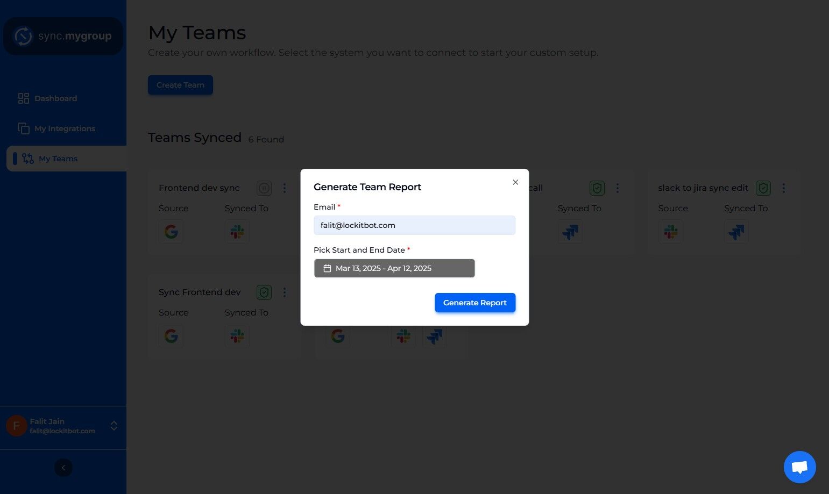This screenshot has width=829, height=494.
Task: Collapse the sidebar with the arrow button
Action: click(63, 468)
